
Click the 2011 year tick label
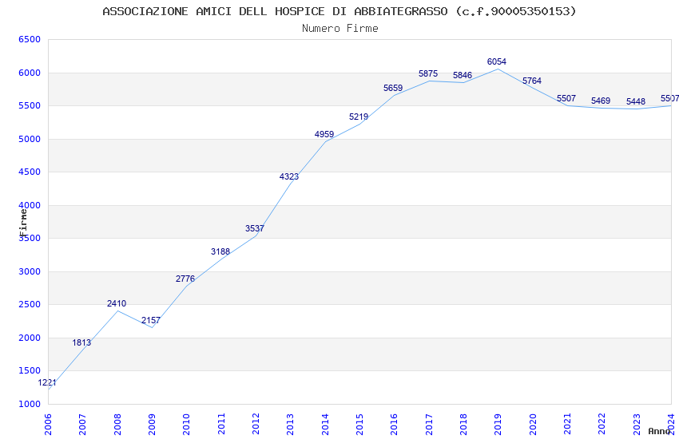pyautogui.click(x=221, y=425)
